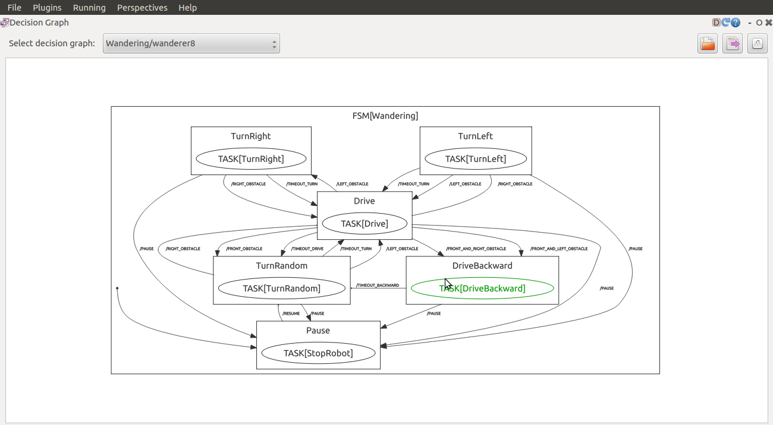The height and width of the screenshot is (425, 773).
Task: Click the D dock toggle icon
Action: 717,23
